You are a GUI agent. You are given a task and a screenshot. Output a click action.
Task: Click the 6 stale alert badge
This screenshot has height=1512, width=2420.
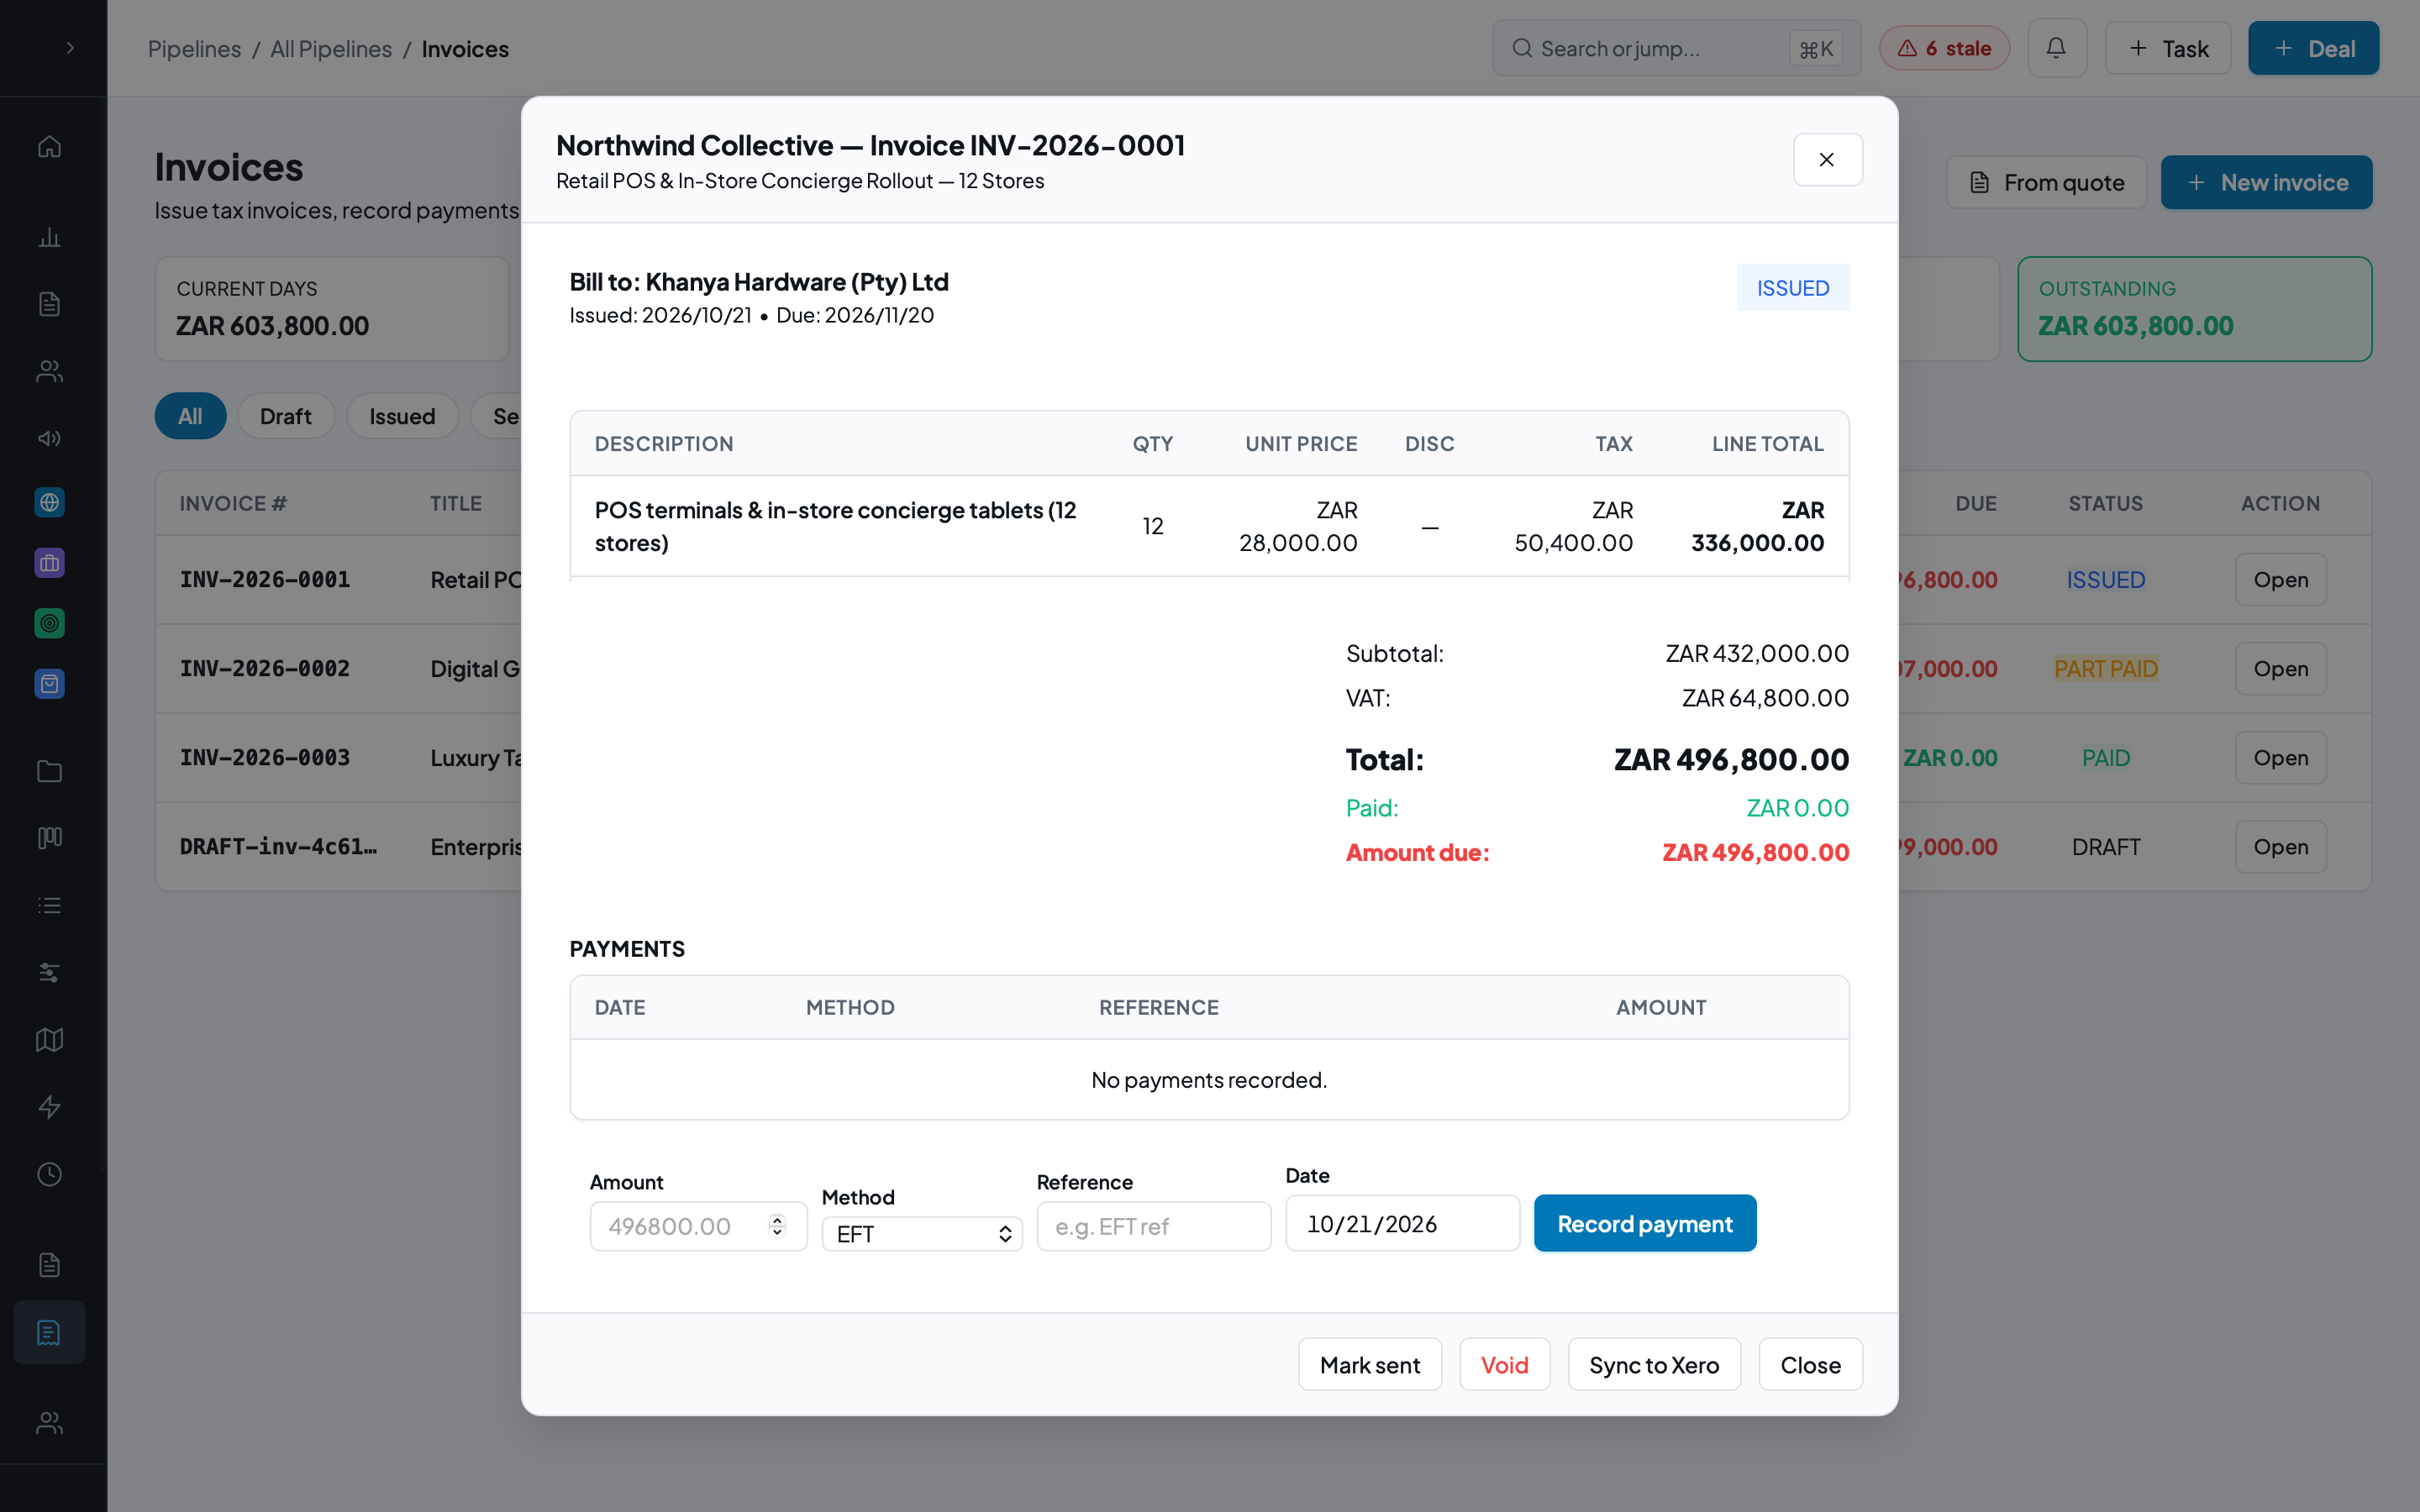pos(1944,48)
